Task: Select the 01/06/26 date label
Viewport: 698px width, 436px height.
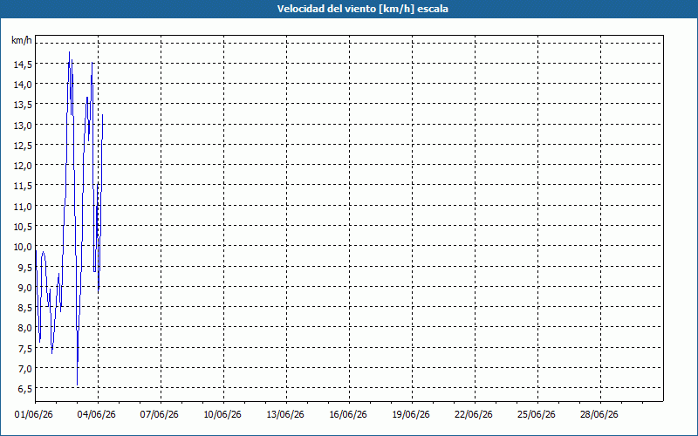Action: [34, 415]
